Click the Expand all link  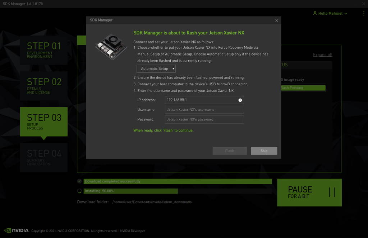(322, 55)
